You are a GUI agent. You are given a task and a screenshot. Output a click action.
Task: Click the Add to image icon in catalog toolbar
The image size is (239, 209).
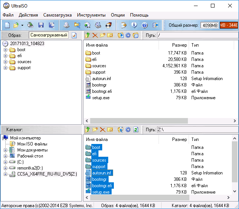tap(121, 130)
